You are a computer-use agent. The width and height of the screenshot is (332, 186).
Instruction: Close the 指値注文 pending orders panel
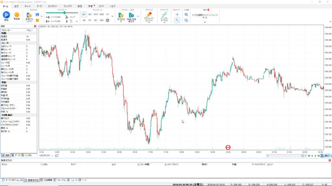click(x=330, y=160)
